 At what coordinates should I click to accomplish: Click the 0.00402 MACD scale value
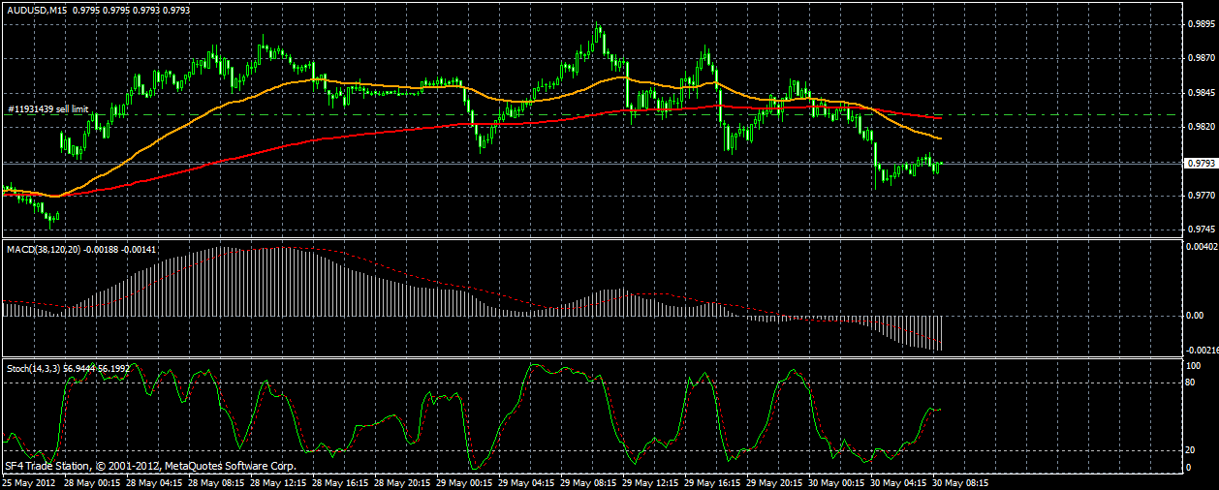1202,246
